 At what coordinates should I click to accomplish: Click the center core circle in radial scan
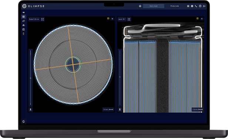point(73,64)
